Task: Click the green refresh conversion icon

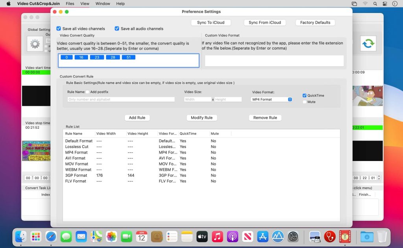Action: click(369, 44)
